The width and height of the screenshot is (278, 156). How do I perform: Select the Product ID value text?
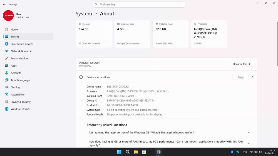[122, 105]
